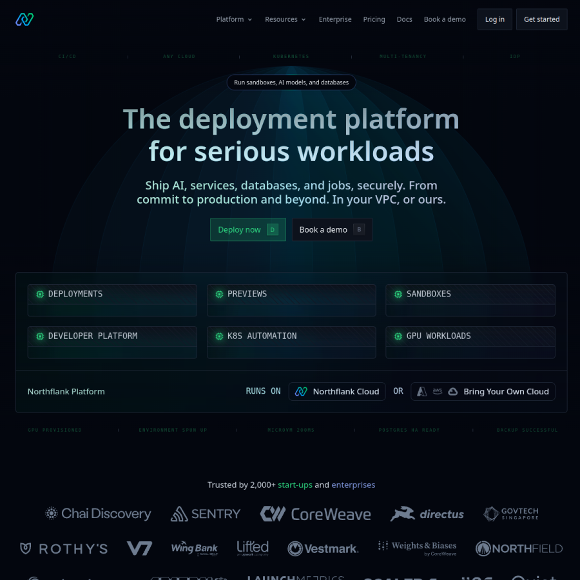The width and height of the screenshot is (580, 580).
Task: Choose the Northflank Cloud option
Action: (337, 391)
